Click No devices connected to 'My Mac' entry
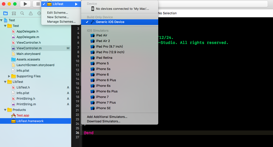273x147 pixels. 120,9
